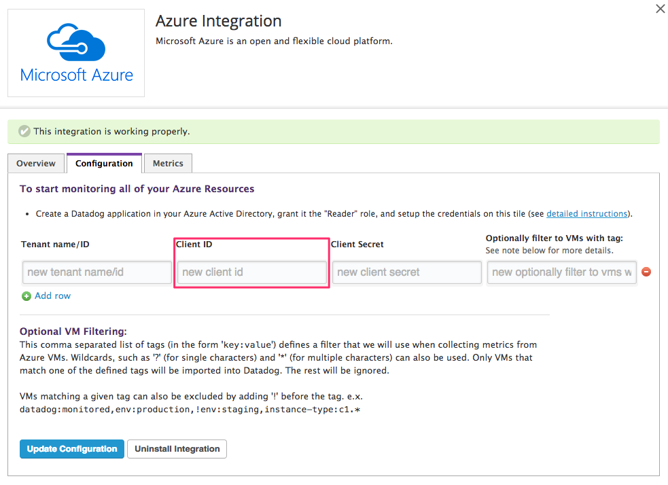Click the green checkmark status icon
The height and width of the screenshot is (485, 668).
click(24, 131)
